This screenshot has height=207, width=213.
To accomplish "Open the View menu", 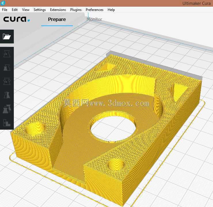I will tap(26, 10).
